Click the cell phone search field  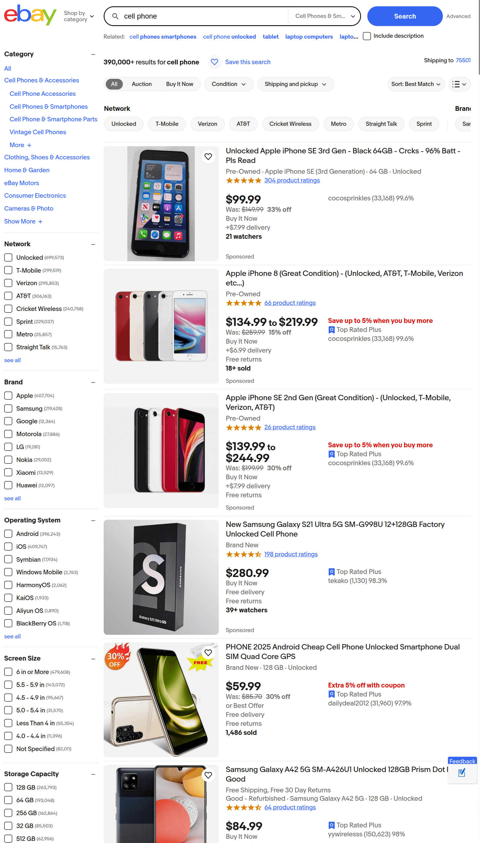[204, 16]
